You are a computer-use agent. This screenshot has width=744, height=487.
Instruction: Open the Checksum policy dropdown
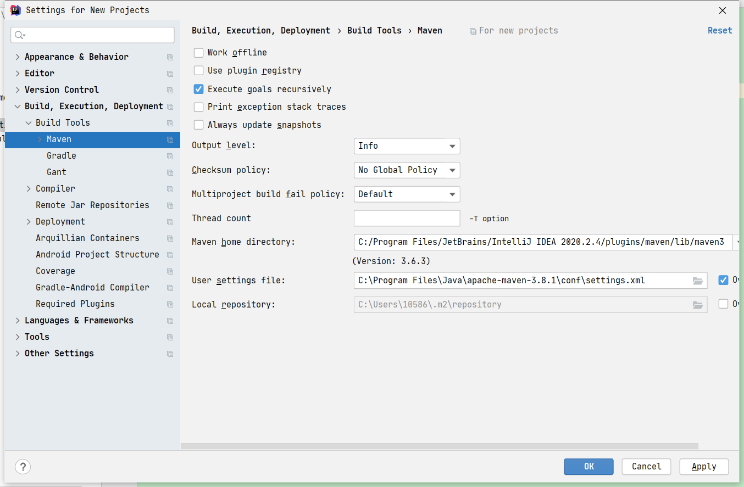[407, 170]
